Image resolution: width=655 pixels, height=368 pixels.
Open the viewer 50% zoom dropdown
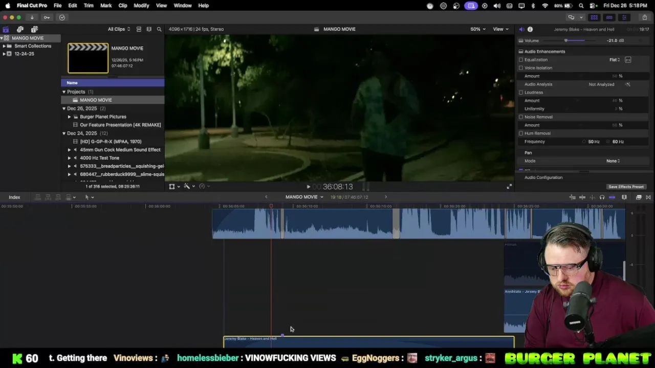coord(478,29)
